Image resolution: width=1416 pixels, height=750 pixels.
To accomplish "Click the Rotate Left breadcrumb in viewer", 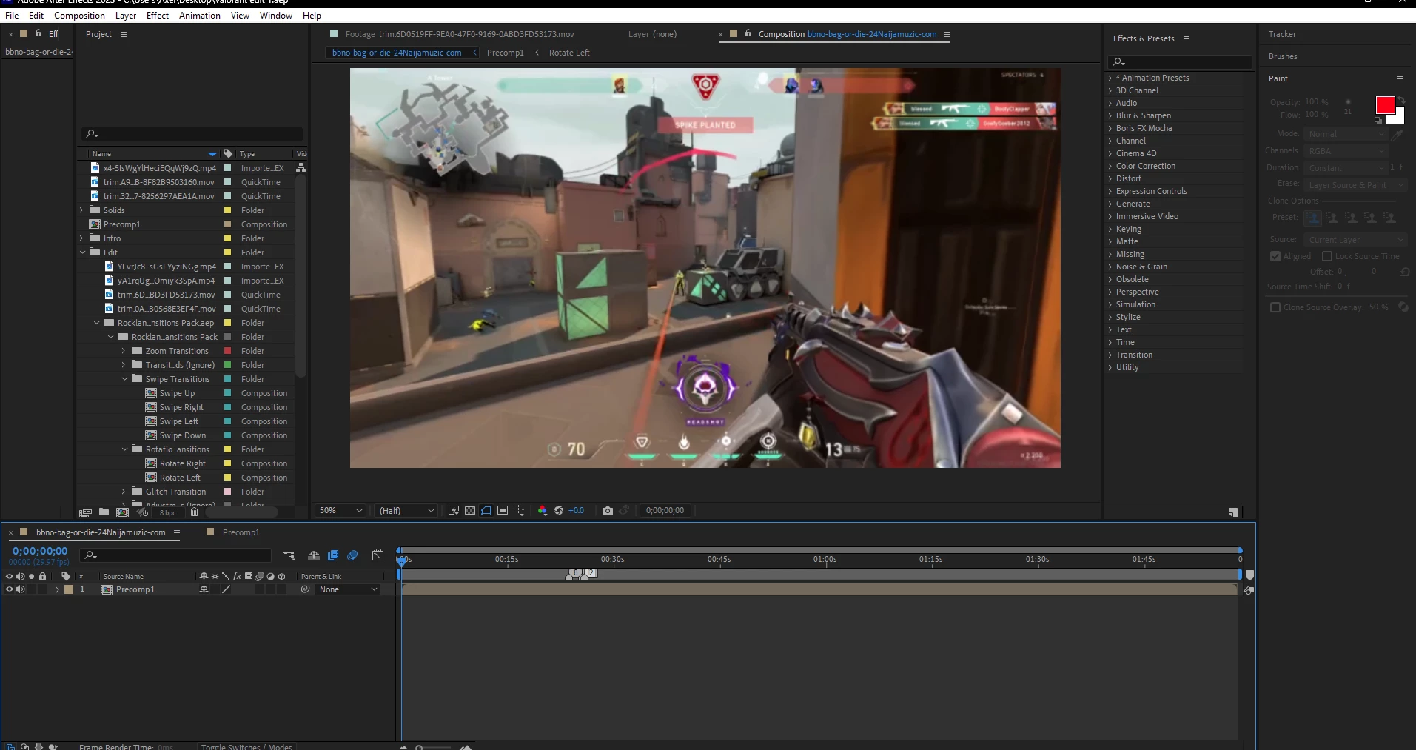I will coord(569,53).
